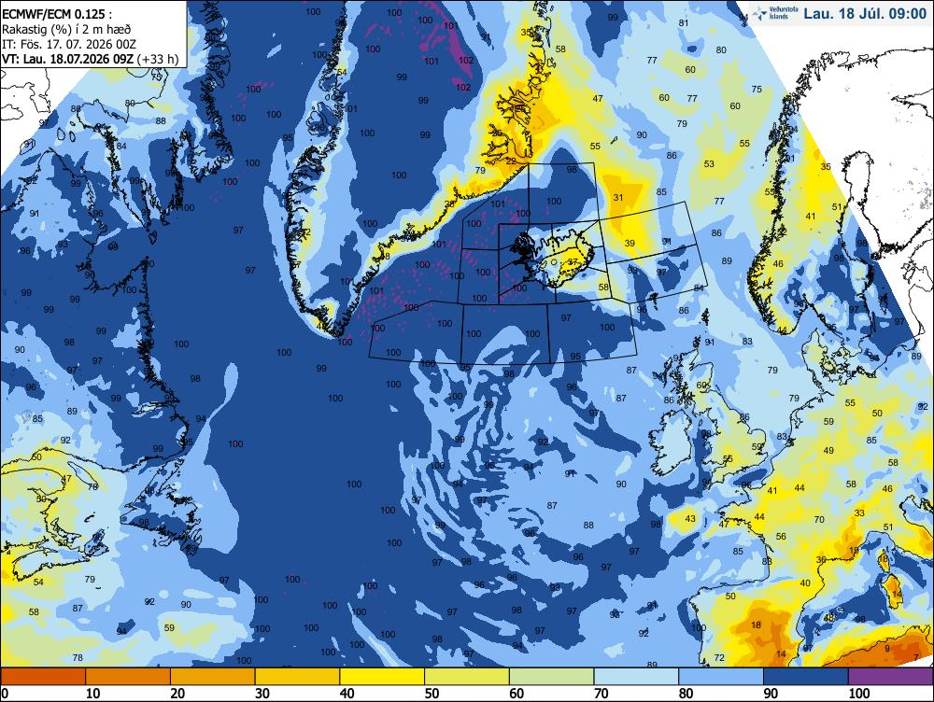Click the Veðurstofa Íslands logo

click(x=774, y=13)
